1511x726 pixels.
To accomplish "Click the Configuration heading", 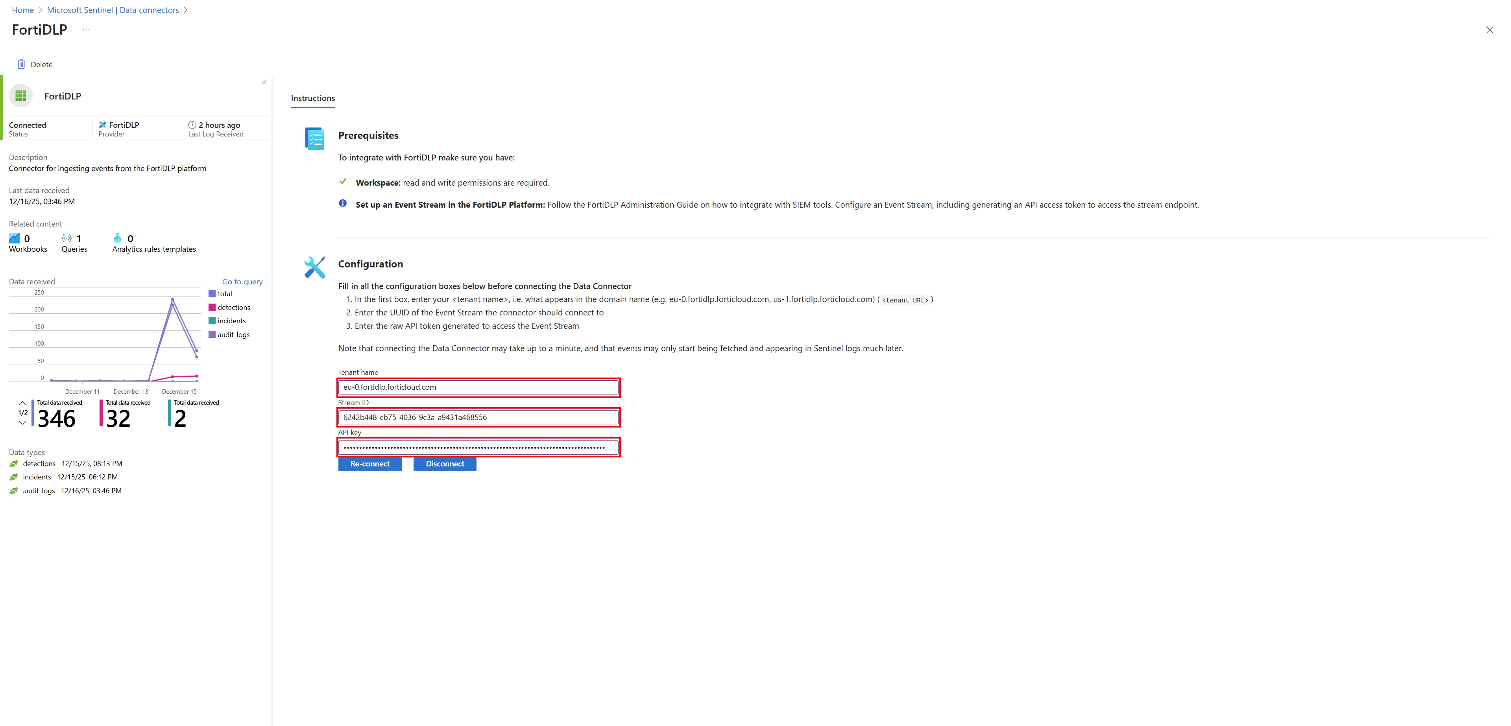I will click(x=371, y=264).
